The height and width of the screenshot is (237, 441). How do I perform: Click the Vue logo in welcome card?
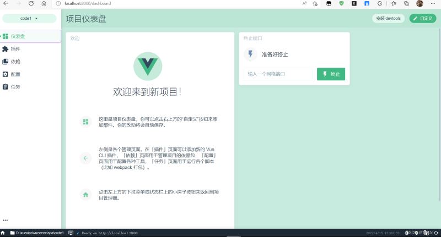tap(148, 66)
